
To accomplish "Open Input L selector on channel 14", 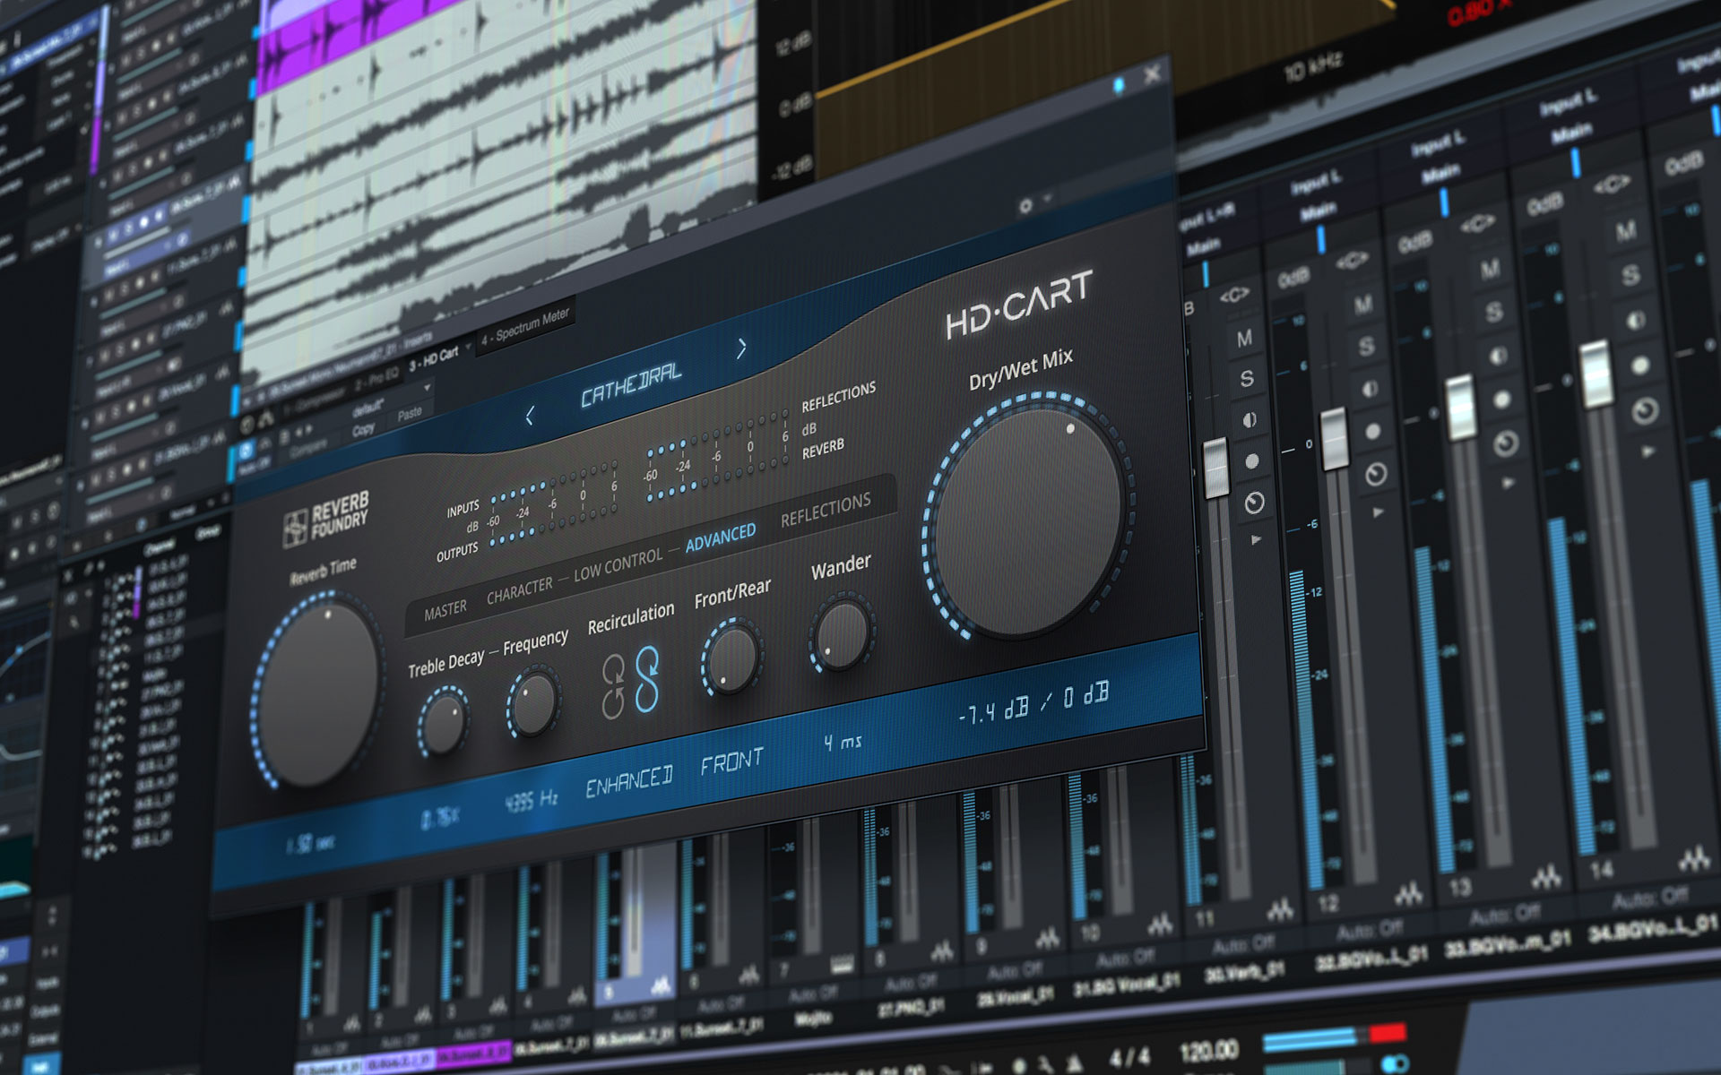I will click(1568, 103).
